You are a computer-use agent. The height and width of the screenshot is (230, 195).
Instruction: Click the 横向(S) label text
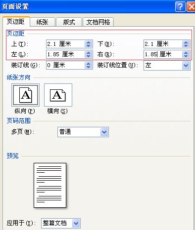coord(57,111)
